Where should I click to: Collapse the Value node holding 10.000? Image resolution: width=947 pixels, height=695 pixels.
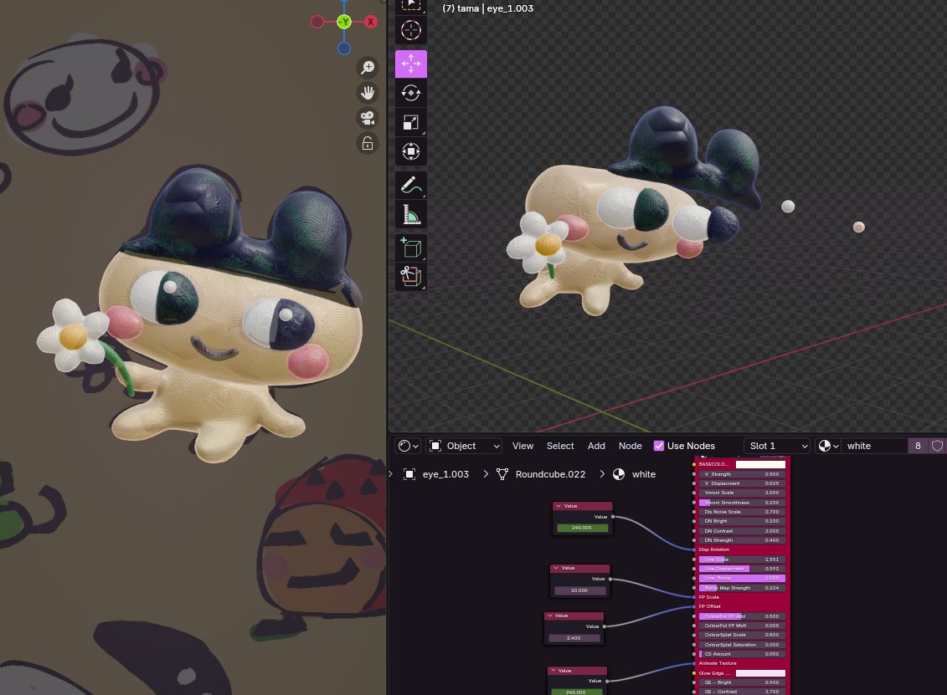555,568
